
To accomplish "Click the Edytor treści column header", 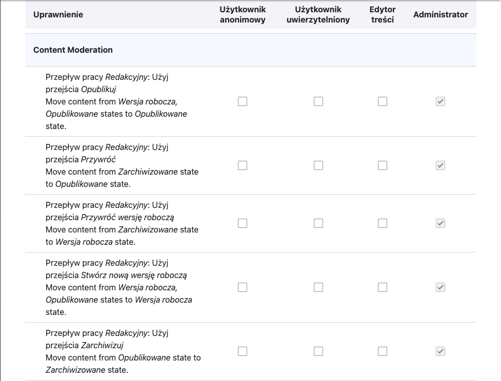I will [x=383, y=15].
